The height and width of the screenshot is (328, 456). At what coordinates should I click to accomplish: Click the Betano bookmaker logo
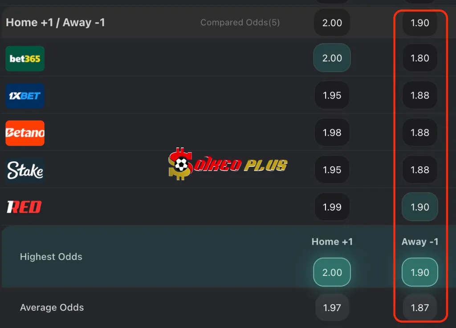point(25,133)
